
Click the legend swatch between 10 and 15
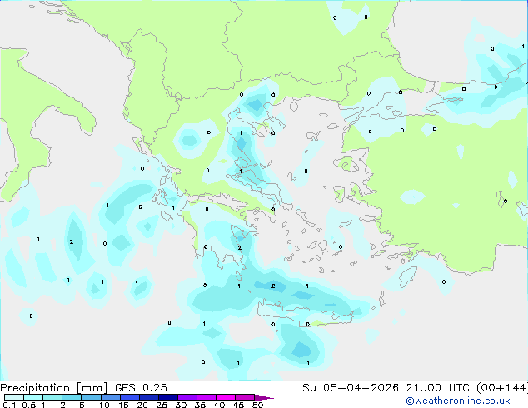point(110,397)
